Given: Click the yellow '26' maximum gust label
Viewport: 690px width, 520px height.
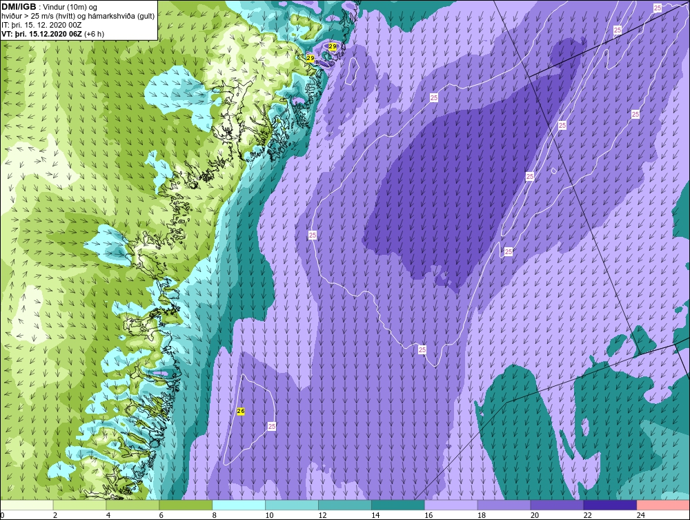Looking at the screenshot, I should [x=241, y=412].
